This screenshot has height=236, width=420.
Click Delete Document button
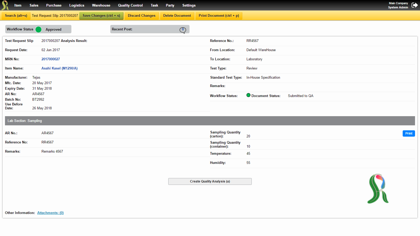pos(177,16)
